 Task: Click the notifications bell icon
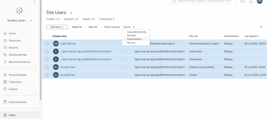click(x=251, y=1)
